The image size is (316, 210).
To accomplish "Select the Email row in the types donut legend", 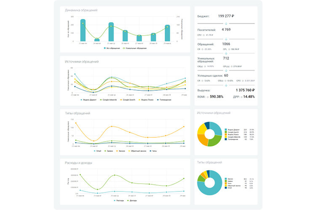I will point(239,188).
